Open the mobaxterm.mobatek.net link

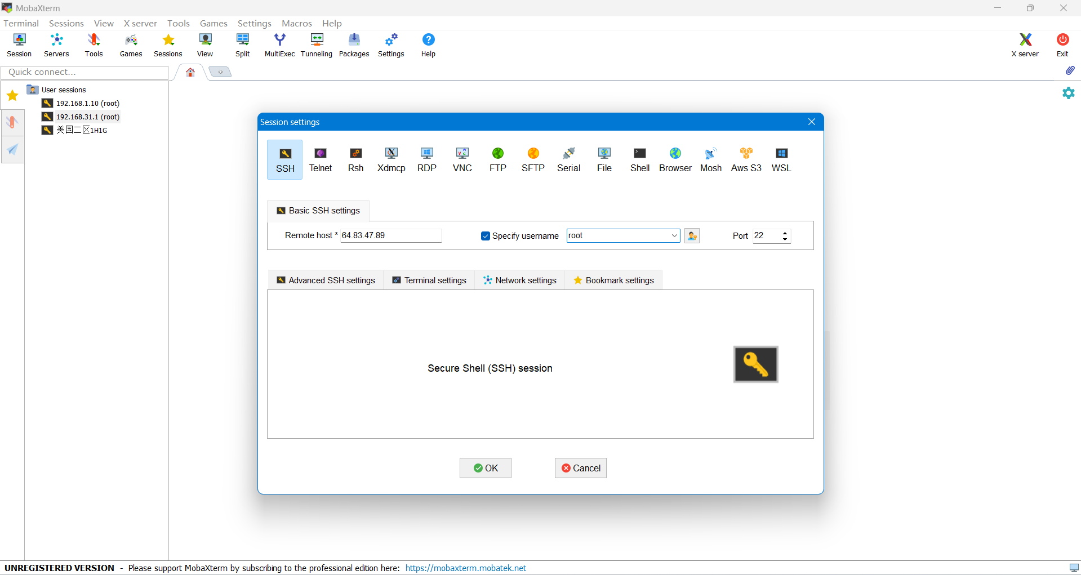click(466, 568)
